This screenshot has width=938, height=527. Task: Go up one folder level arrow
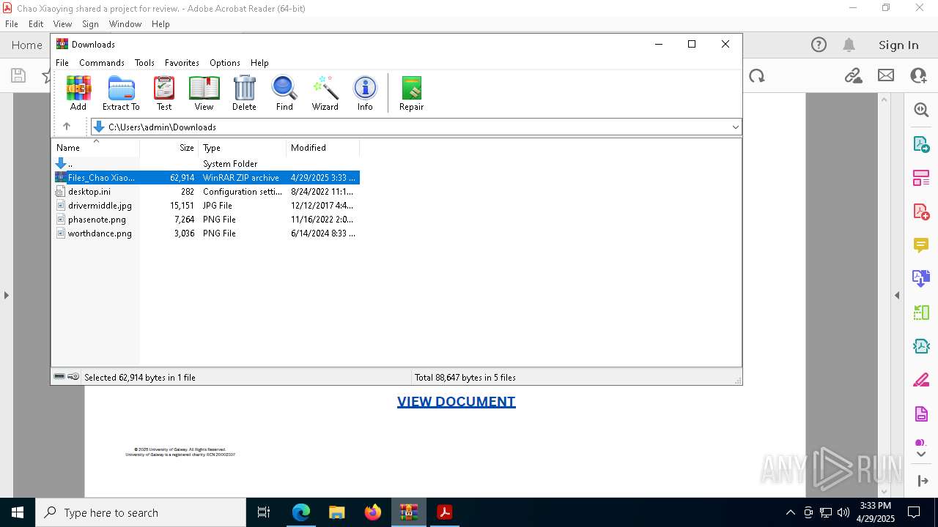[67, 127]
